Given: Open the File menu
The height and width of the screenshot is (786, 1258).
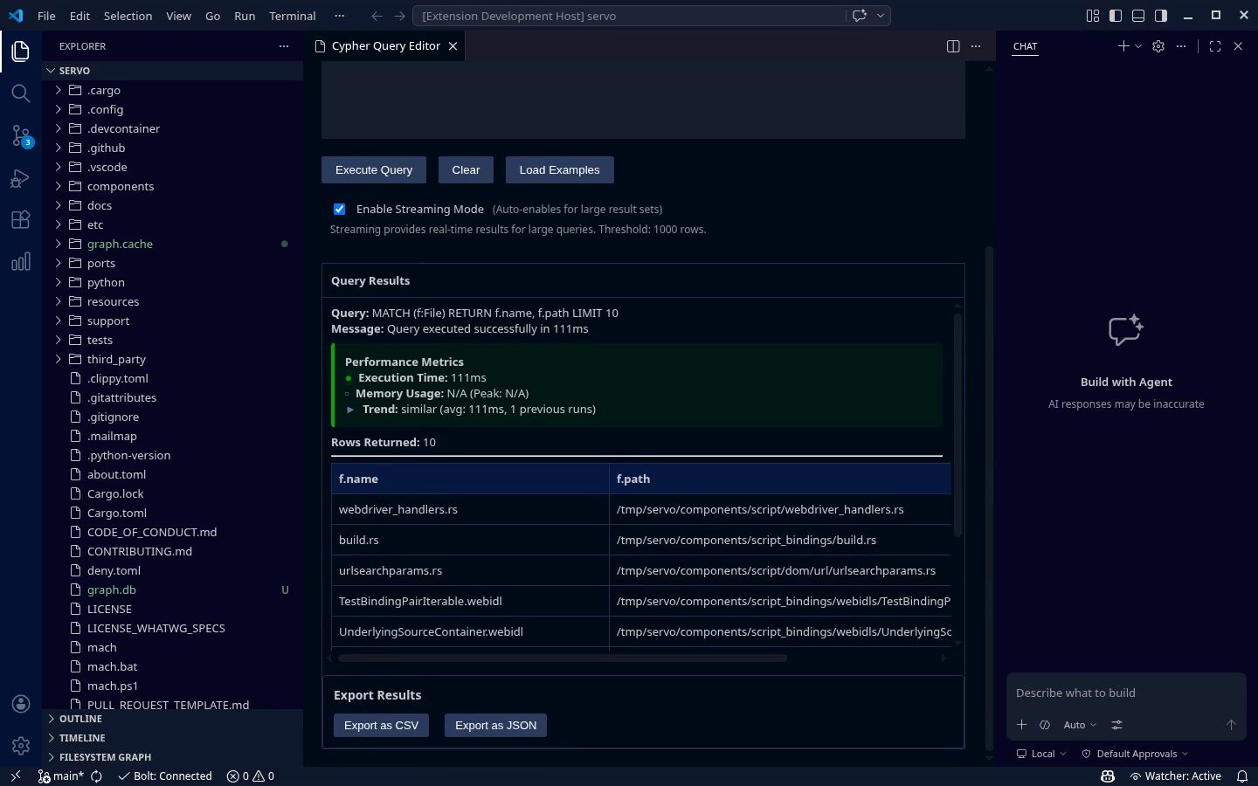Looking at the screenshot, I should tap(46, 16).
